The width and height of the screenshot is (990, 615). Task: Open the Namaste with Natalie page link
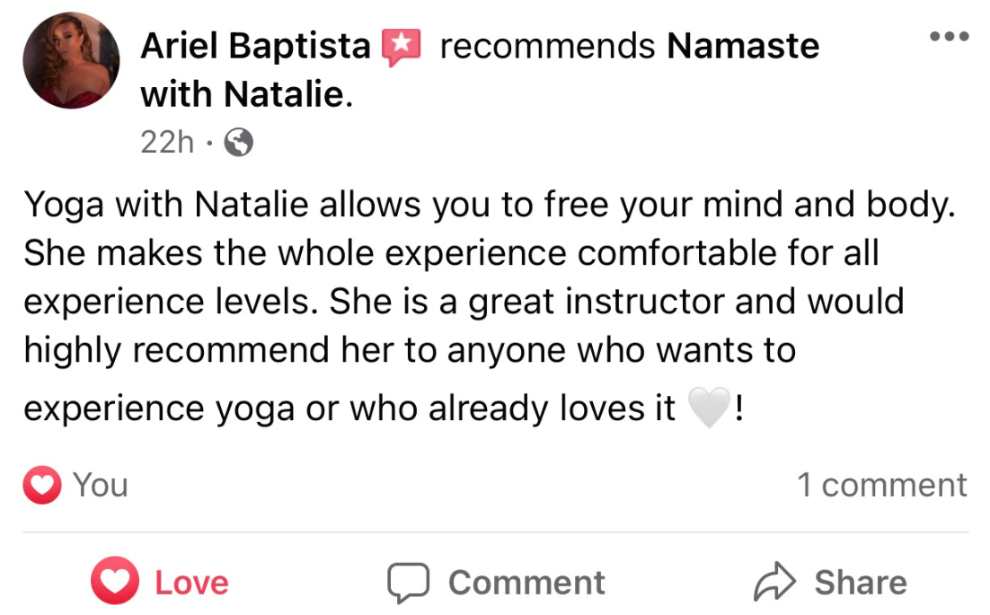742,47
